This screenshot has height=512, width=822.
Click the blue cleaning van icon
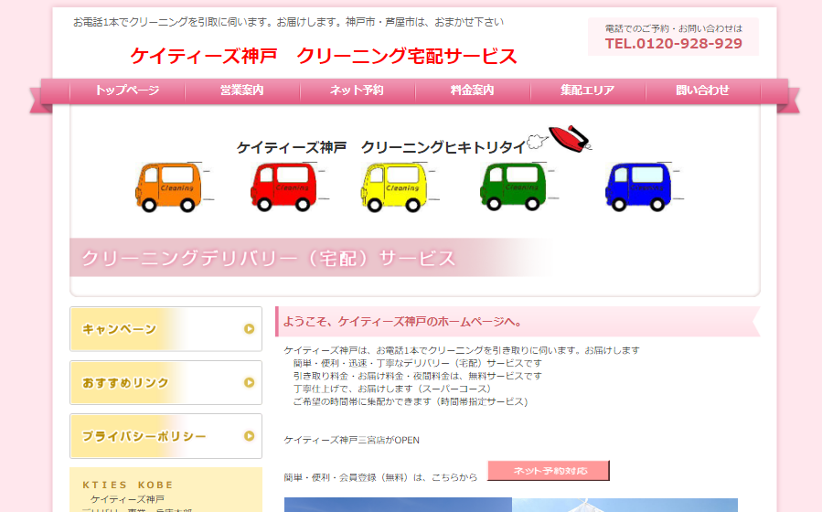pos(638,187)
